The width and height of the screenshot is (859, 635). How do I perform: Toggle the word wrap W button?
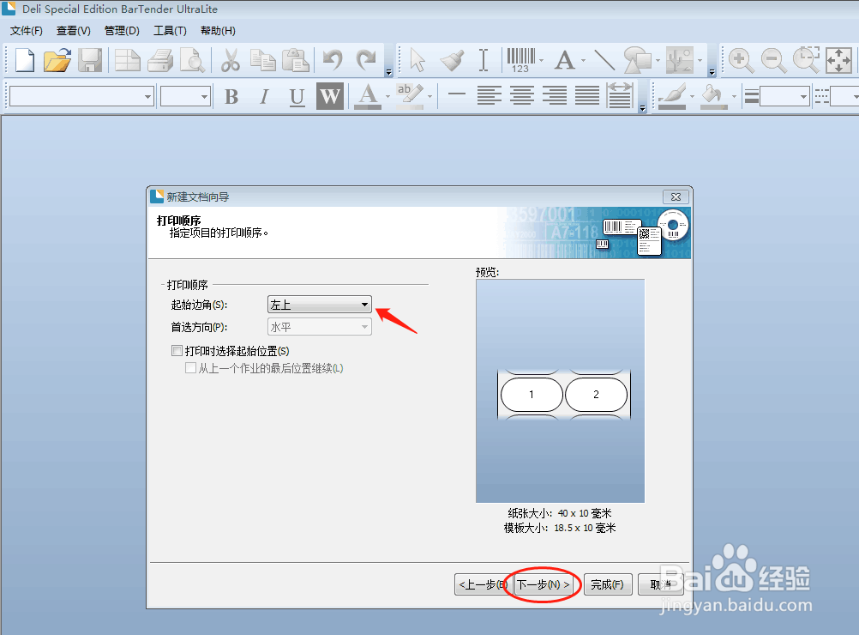(x=330, y=96)
